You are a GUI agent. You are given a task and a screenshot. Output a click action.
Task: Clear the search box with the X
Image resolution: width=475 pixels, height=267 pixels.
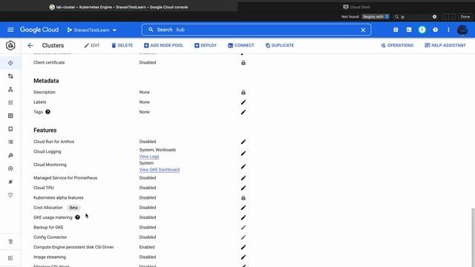[363, 30]
